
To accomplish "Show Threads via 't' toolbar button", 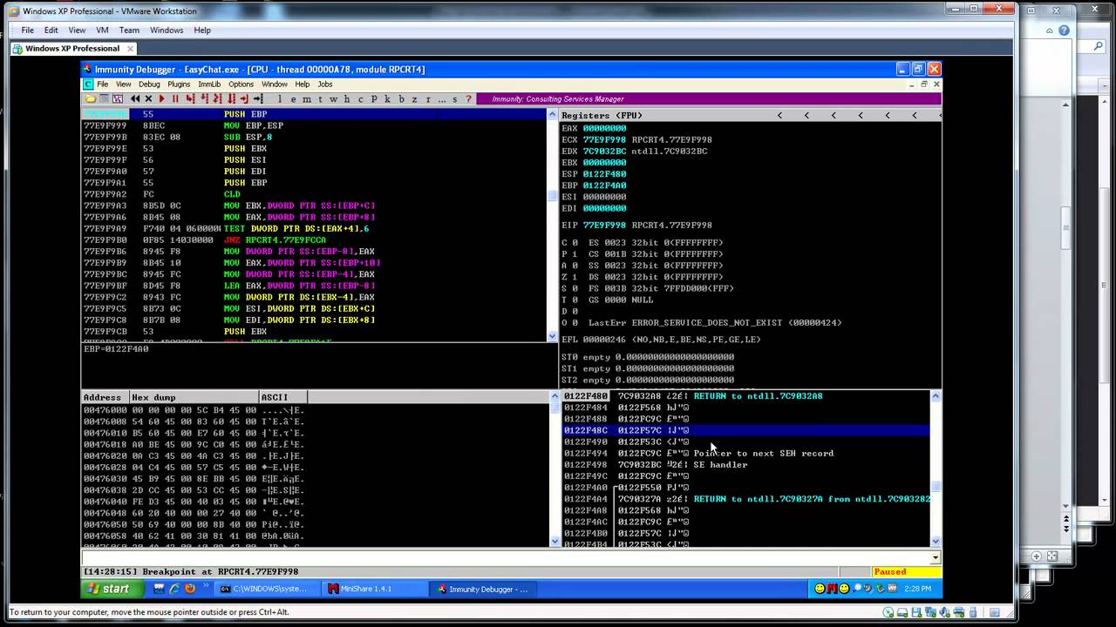I will coord(320,99).
